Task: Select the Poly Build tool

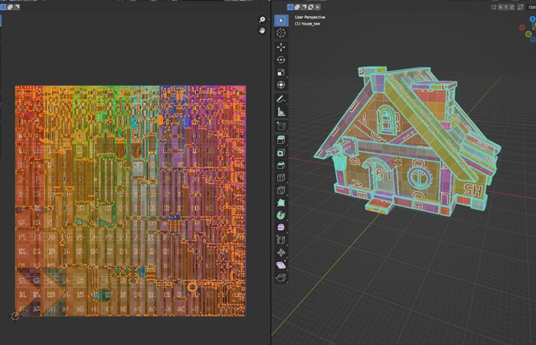Action: [x=281, y=203]
